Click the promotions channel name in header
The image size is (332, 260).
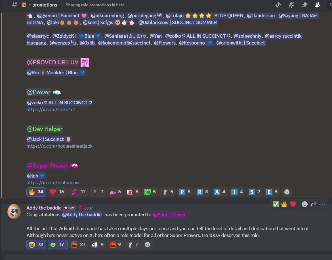pos(45,5)
